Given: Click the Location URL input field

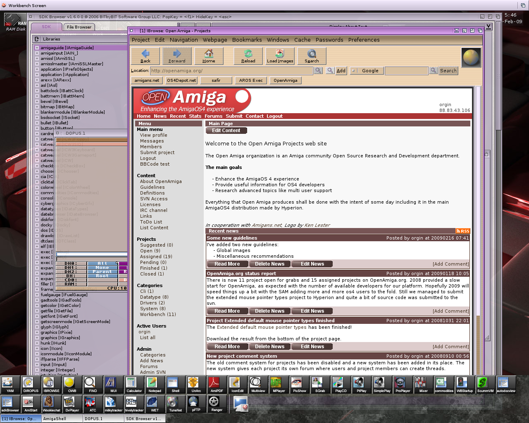Looking at the screenshot, I should 231,71.
